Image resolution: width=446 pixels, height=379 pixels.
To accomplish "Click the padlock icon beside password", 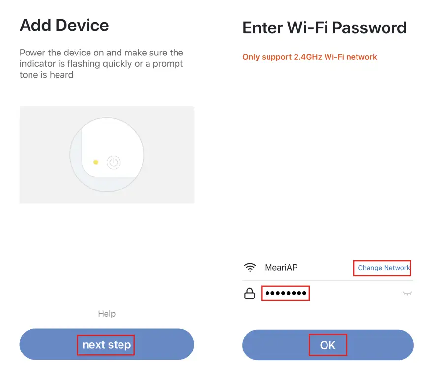I will point(250,294).
